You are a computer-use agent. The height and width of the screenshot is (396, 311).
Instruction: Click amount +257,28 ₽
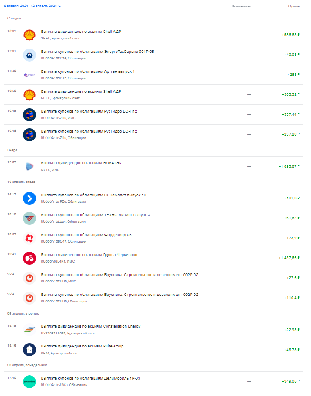click(x=291, y=134)
